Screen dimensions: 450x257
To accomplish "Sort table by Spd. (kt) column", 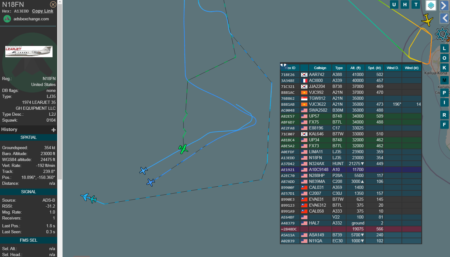I will [x=374, y=68].
